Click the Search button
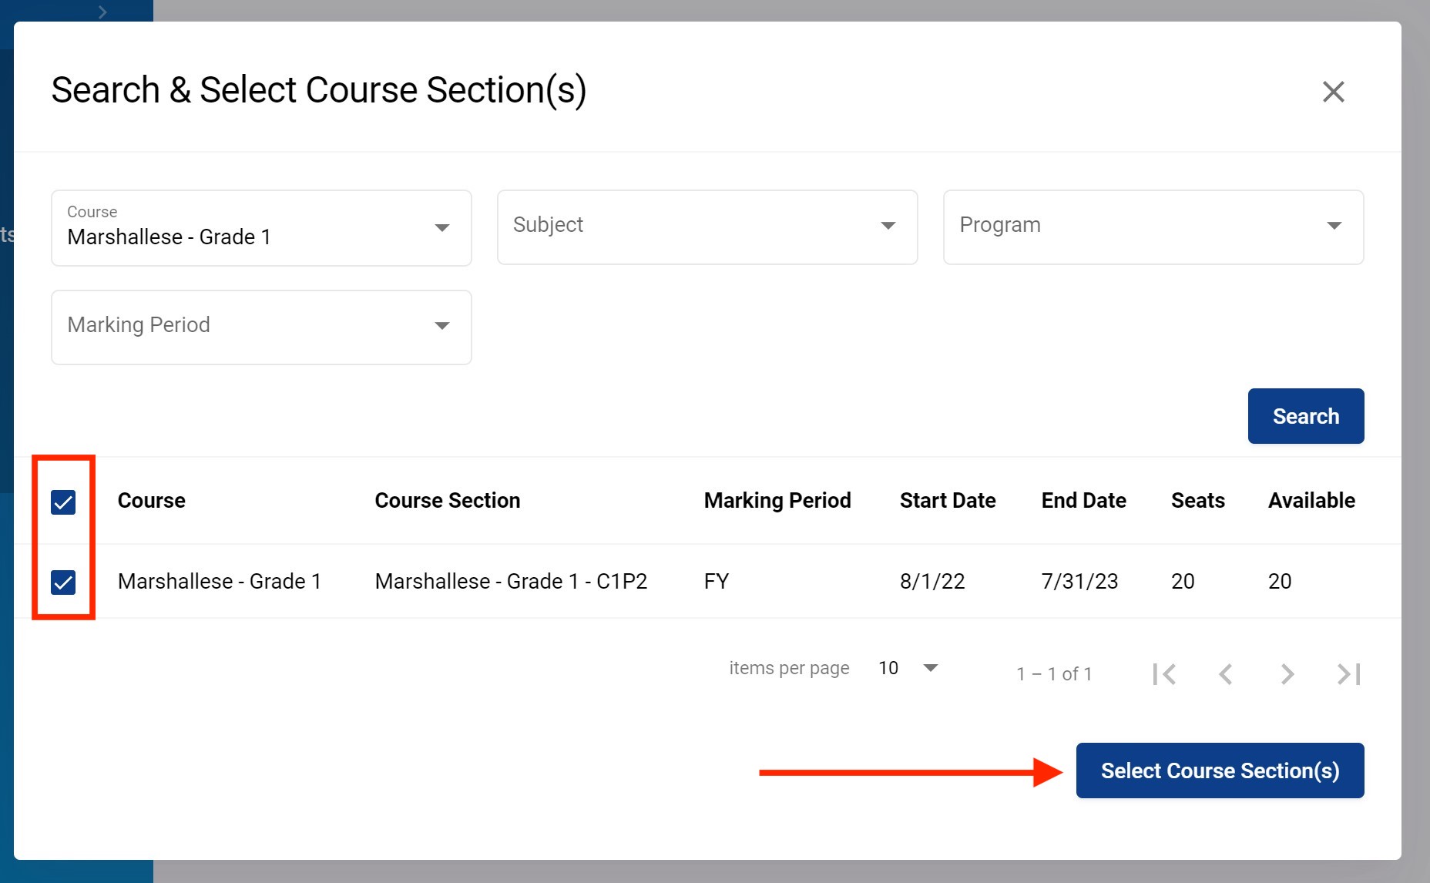 point(1305,416)
